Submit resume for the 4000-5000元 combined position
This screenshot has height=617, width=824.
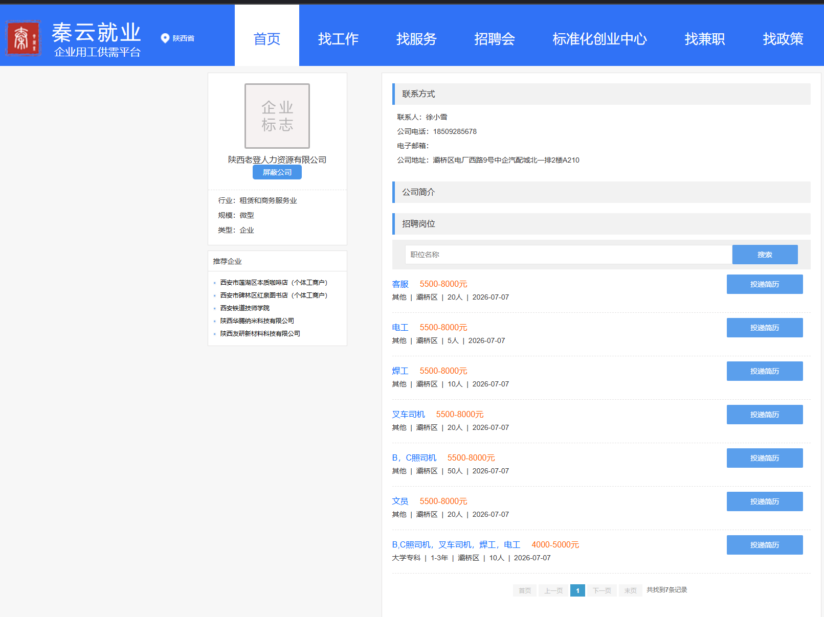click(x=765, y=545)
